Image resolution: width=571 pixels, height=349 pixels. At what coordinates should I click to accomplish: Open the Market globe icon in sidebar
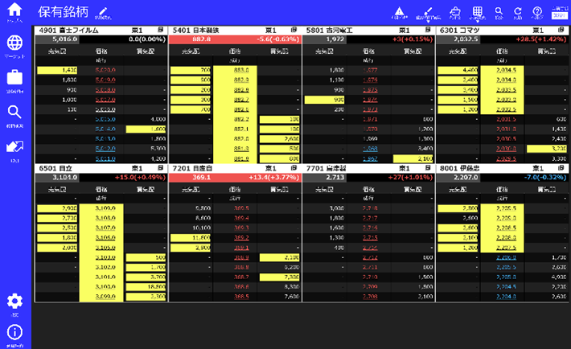pyautogui.click(x=14, y=43)
